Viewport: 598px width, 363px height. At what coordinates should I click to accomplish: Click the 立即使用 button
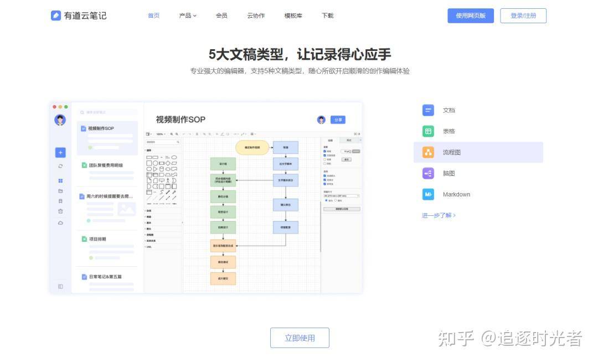tap(300, 338)
